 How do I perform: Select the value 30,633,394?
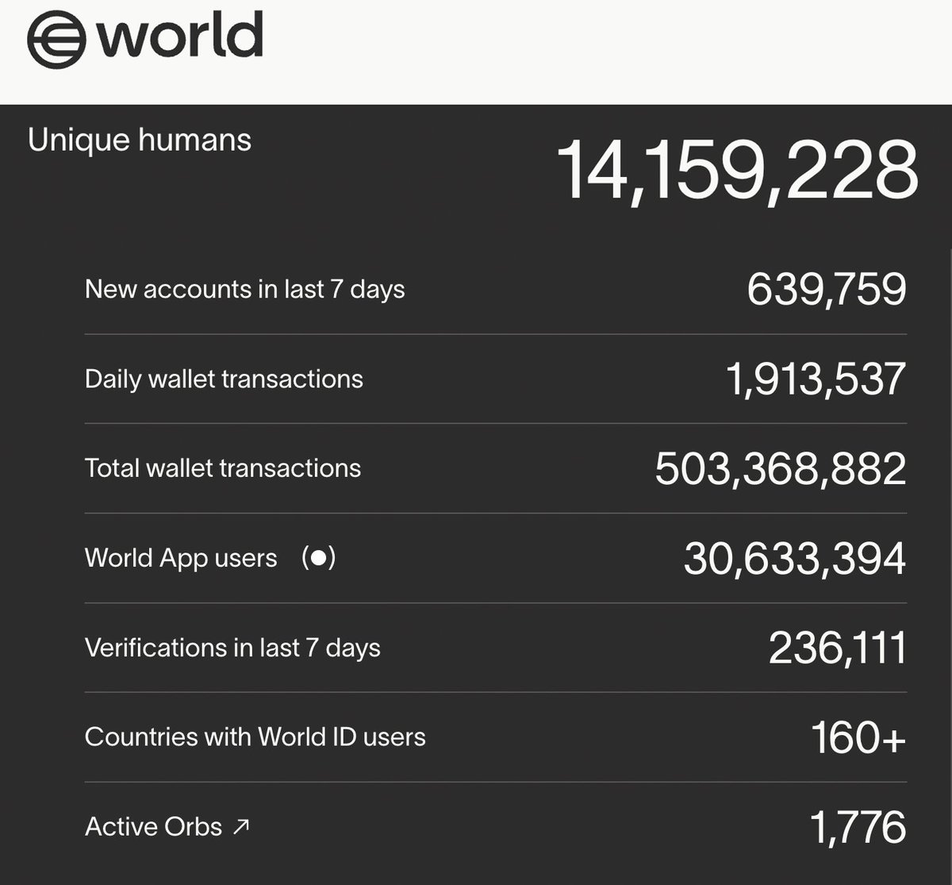[x=795, y=558]
